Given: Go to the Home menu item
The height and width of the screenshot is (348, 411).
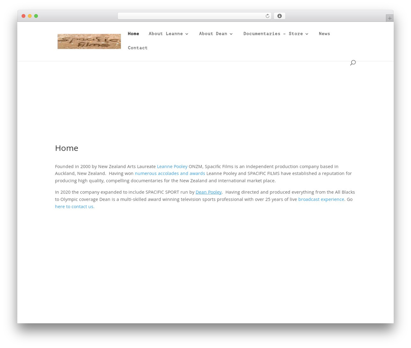Looking at the screenshot, I should (133, 34).
